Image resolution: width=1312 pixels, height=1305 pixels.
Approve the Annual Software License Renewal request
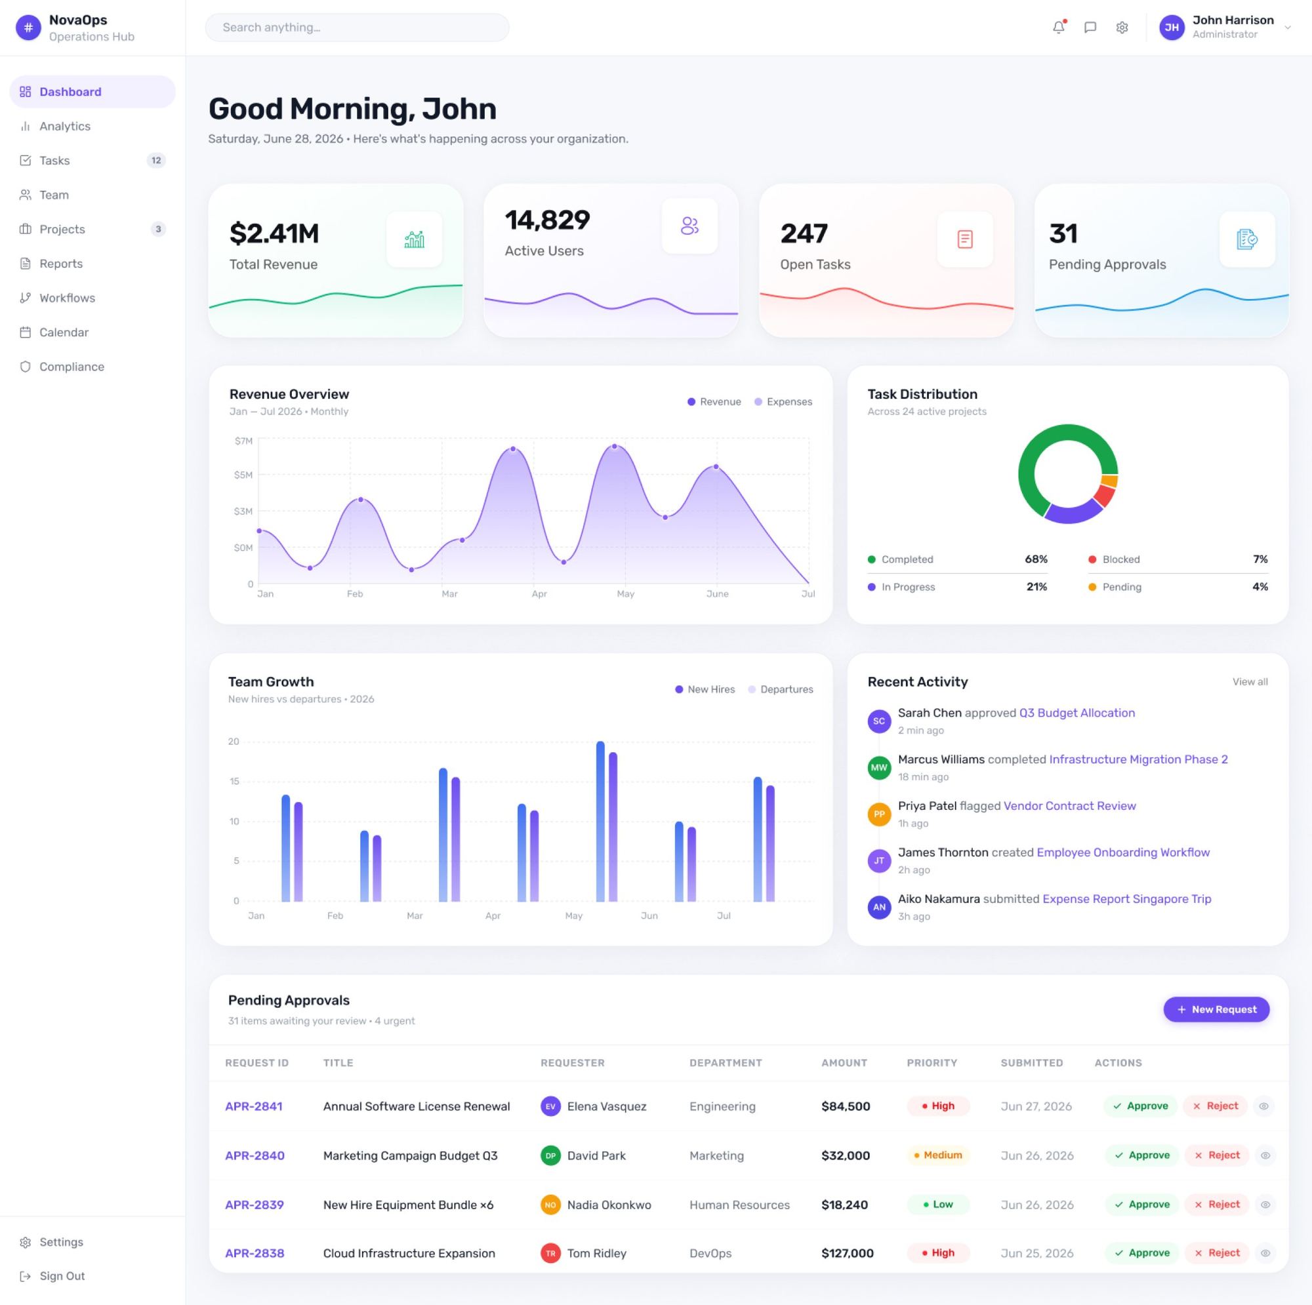coord(1140,1106)
